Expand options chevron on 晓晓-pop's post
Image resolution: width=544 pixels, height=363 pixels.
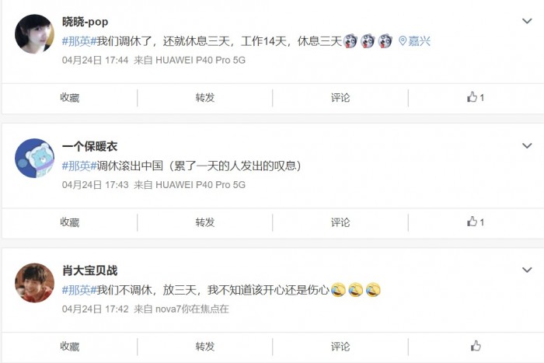[527, 21]
